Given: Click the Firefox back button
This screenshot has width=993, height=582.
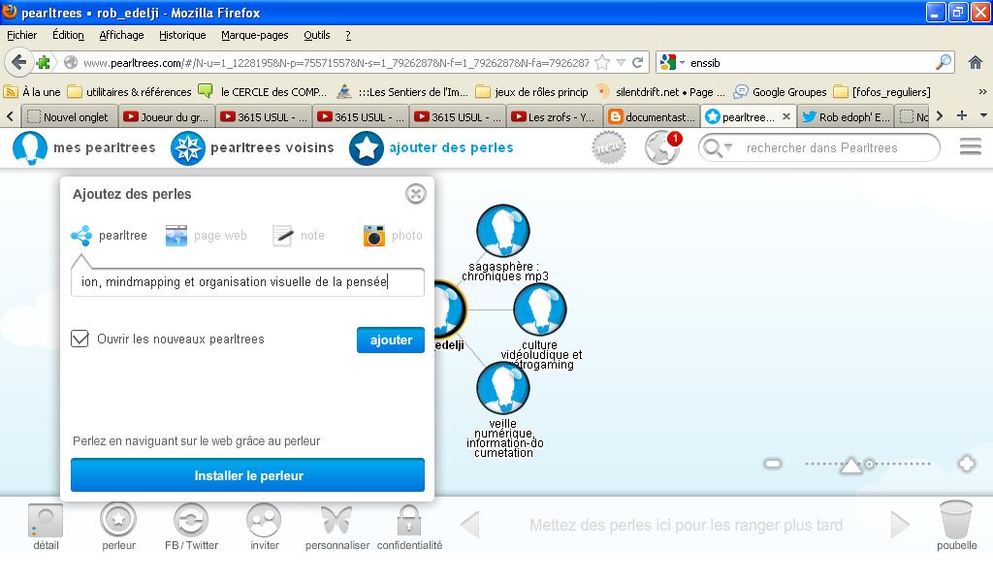Looking at the screenshot, I should point(19,63).
